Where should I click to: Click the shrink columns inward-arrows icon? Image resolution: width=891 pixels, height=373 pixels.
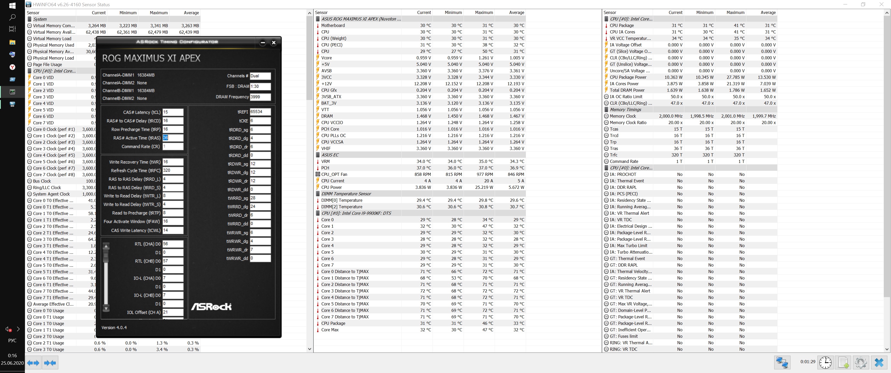coord(50,363)
